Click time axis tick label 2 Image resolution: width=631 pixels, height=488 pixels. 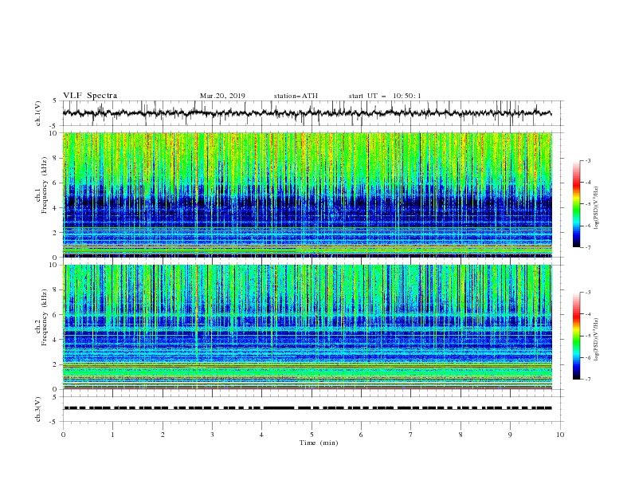pos(163,435)
